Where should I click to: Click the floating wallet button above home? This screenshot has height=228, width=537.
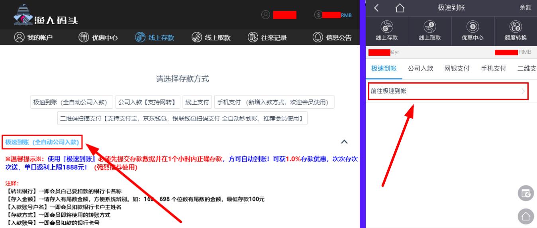(x=525, y=193)
